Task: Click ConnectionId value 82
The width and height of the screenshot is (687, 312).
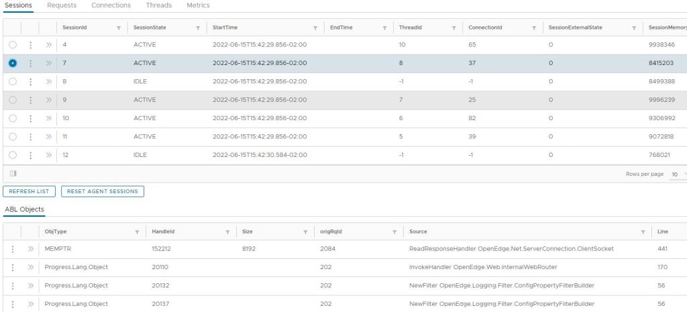Action: (472, 118)
